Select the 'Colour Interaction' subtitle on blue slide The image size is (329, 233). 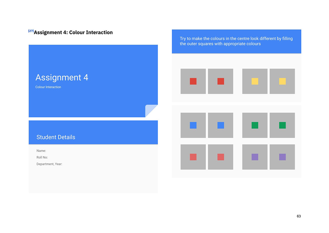tap(48, 87)
